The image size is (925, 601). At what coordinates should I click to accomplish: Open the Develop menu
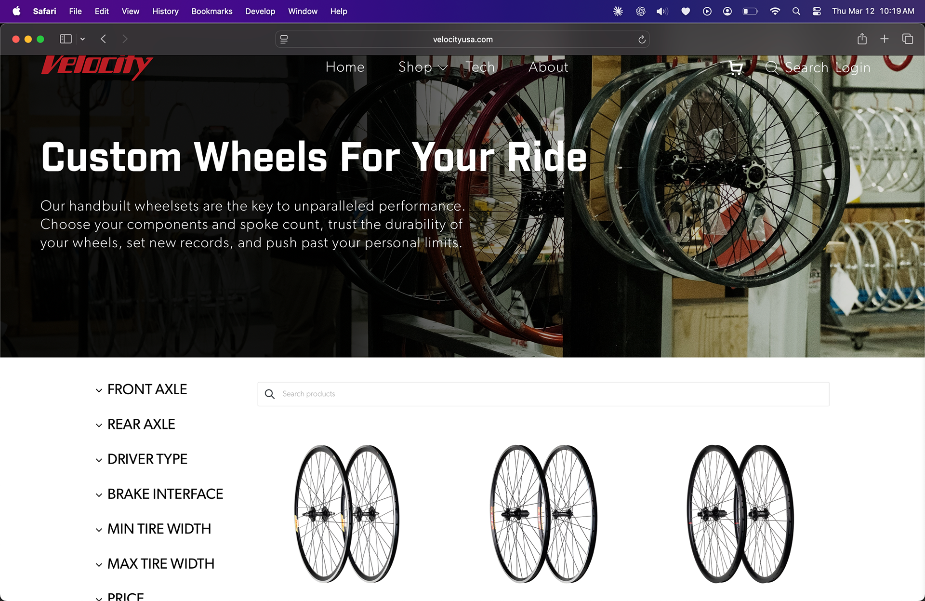pyautogui.click(x=260, y=11)
